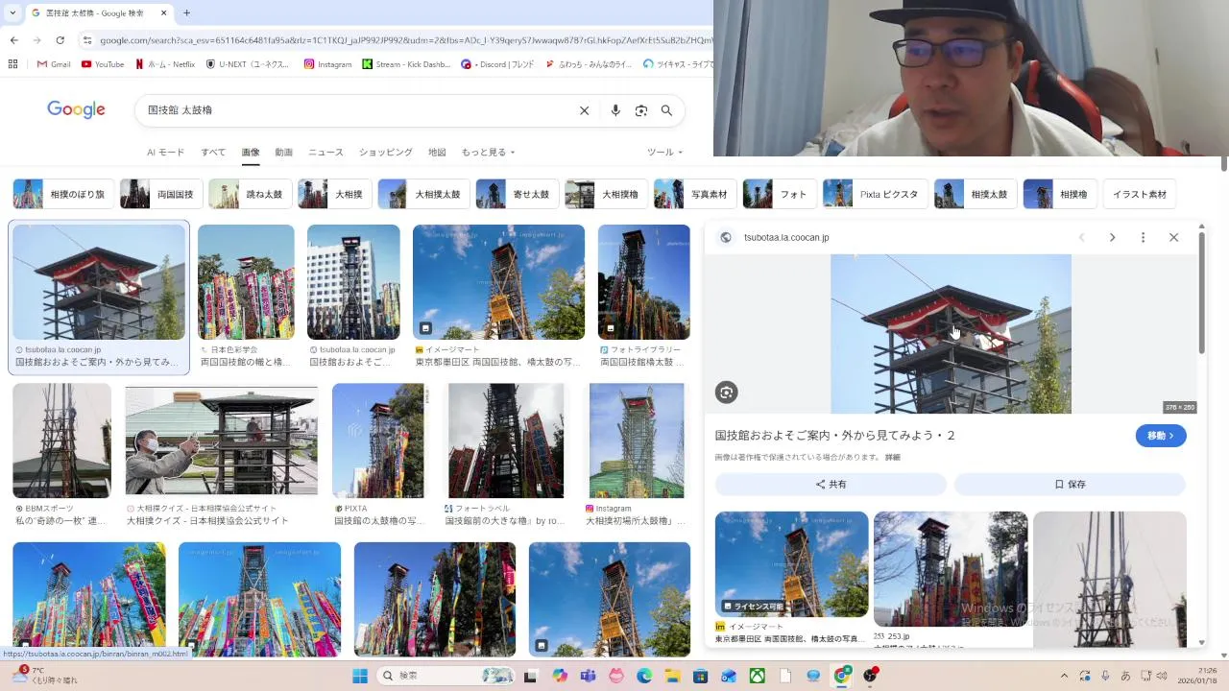
Task: Open Microsoft Edge from taskbar
Action: click(x=644, y=676)
